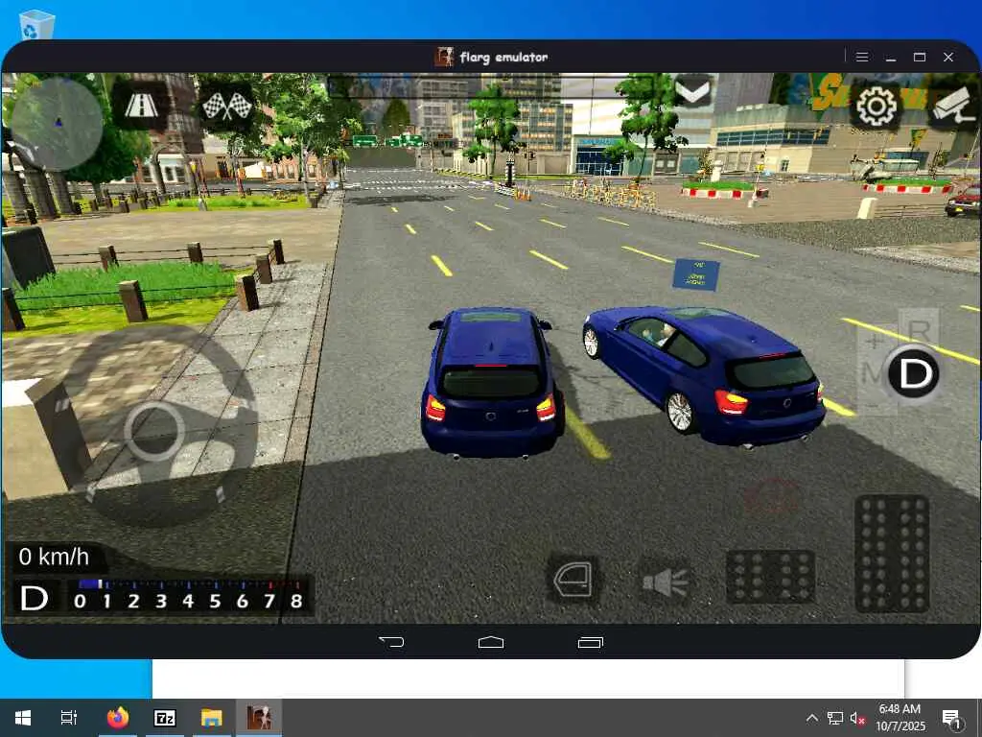
Task: Step on the brake pedal
Action: (770, 577)
